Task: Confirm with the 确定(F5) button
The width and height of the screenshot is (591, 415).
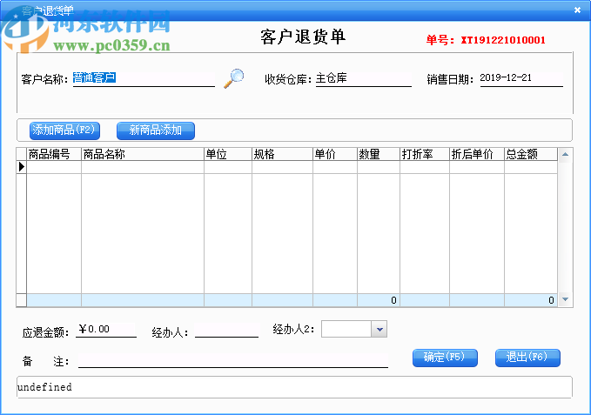Action: (445, 358)
